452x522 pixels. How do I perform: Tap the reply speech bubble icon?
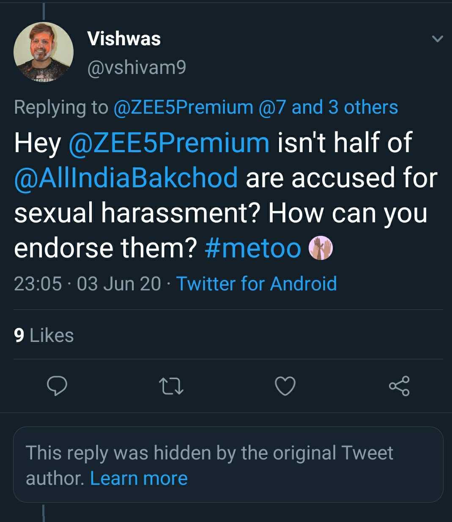coord(57,385)
